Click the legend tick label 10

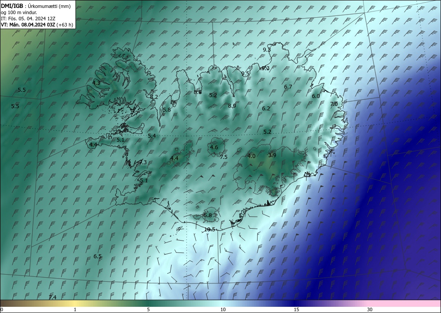223,310
